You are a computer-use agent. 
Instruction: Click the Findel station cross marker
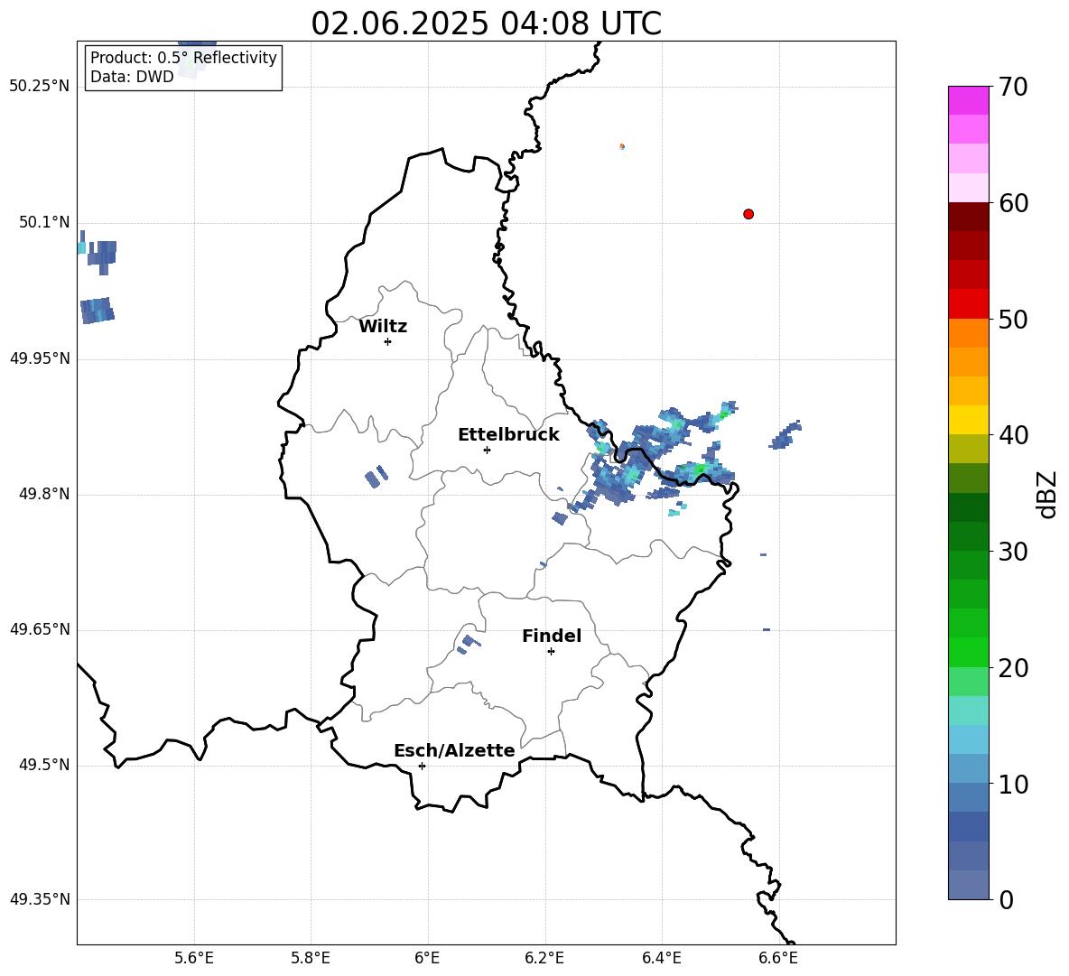point(551,652)
